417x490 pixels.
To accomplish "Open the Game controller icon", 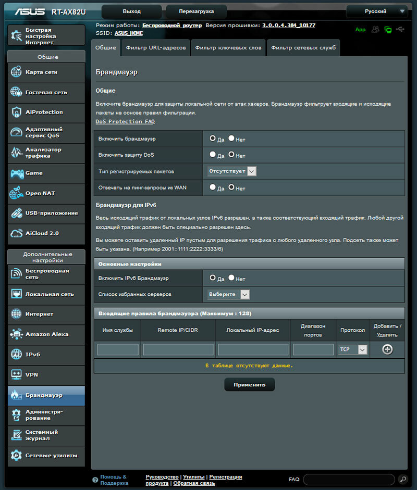I will tap(17, 173).
